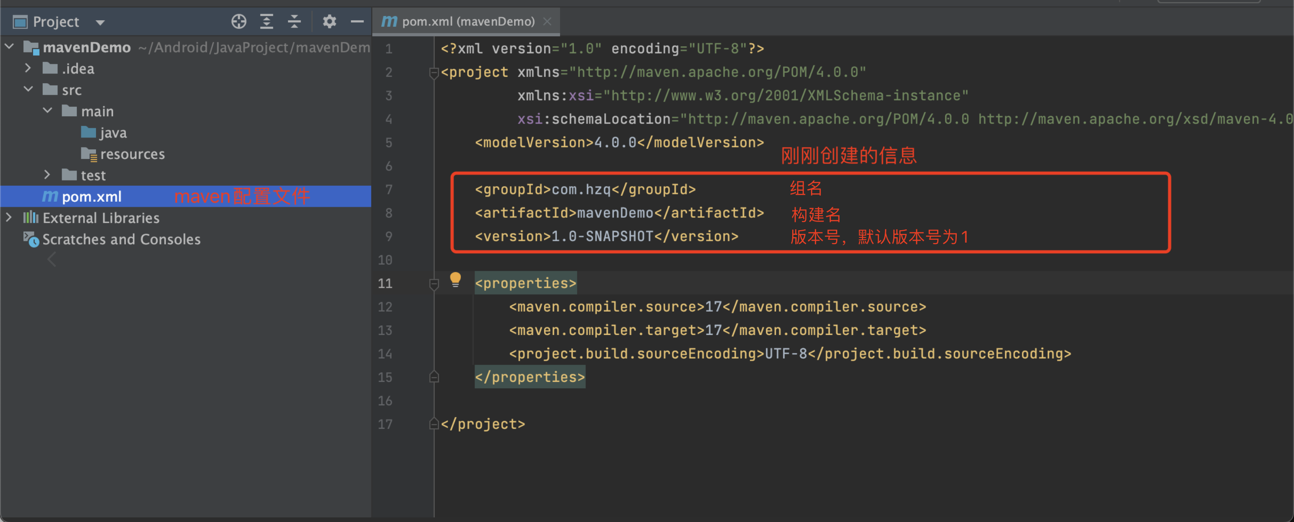Click line number 11 in gutter
Viewport: 1294px width, 522px height.
click(385, 284)
